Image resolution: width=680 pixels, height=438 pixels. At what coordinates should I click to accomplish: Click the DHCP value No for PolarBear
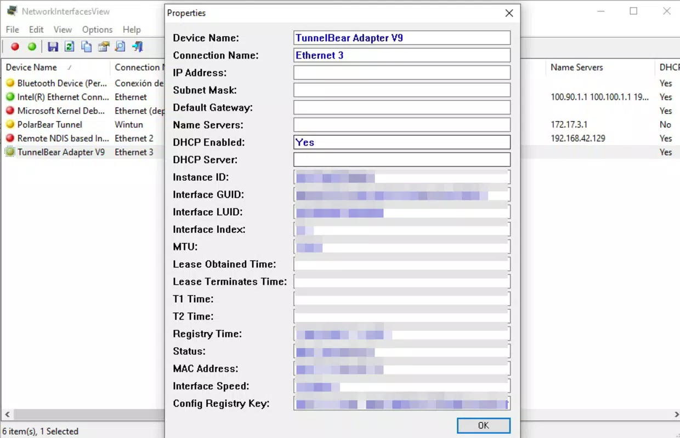coord(665,124)
